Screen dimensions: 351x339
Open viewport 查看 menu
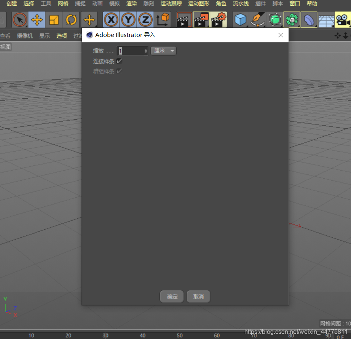pos(5,36)
